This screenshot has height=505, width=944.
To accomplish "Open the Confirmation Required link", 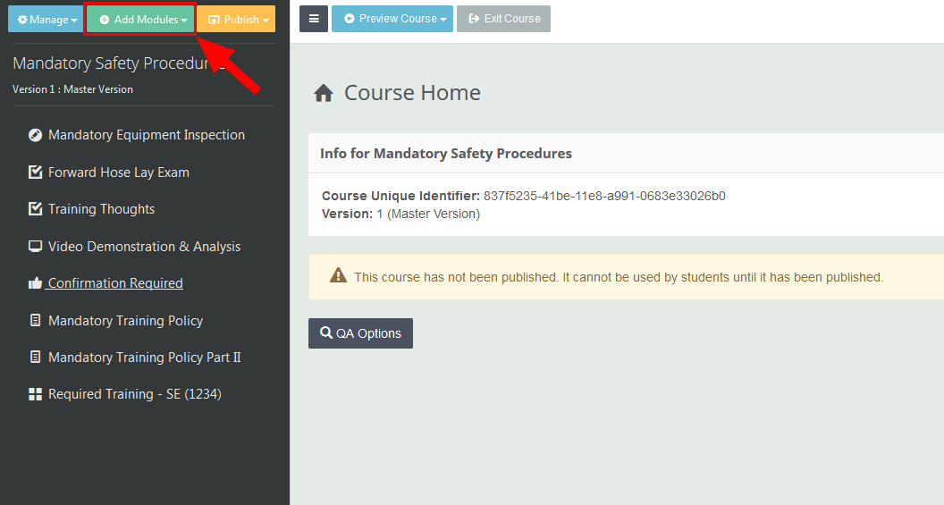I will tap(115, 283).
